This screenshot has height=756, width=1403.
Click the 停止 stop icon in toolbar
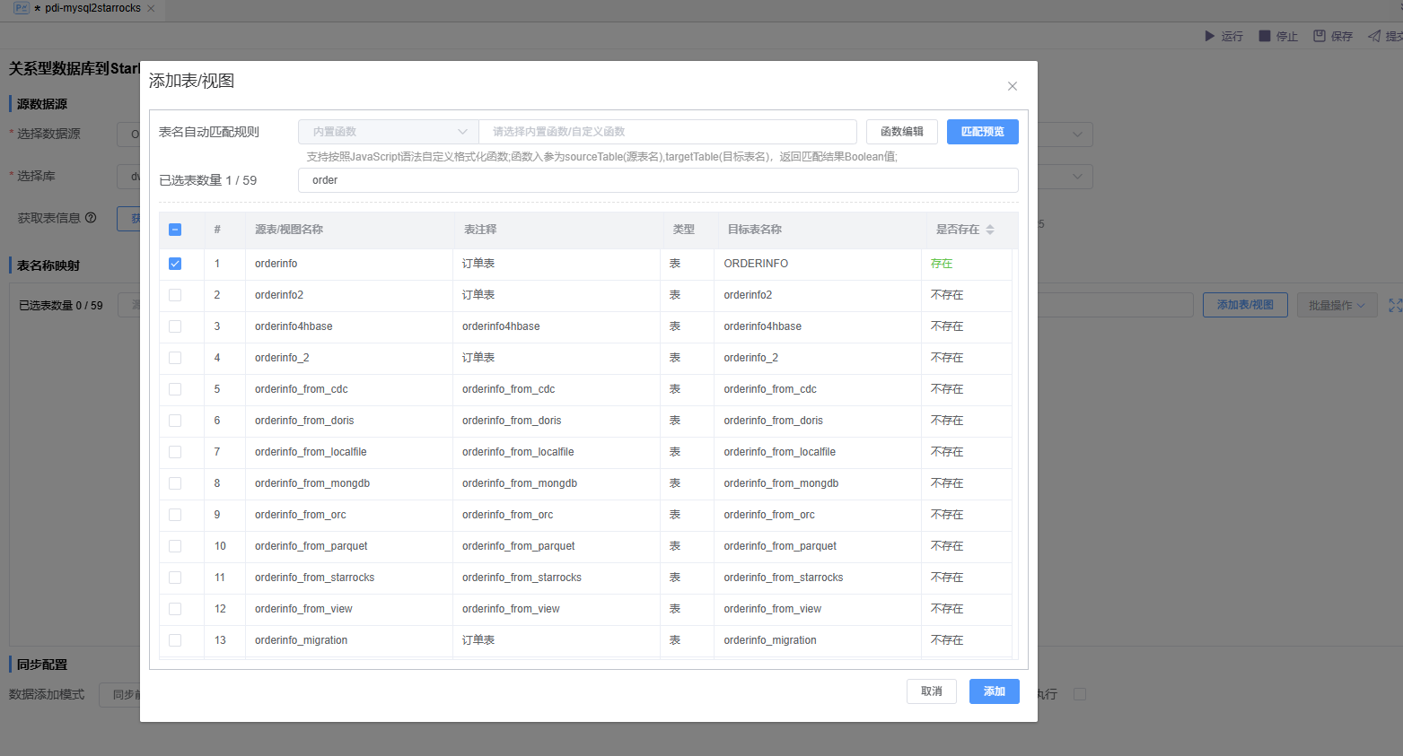1264,36
